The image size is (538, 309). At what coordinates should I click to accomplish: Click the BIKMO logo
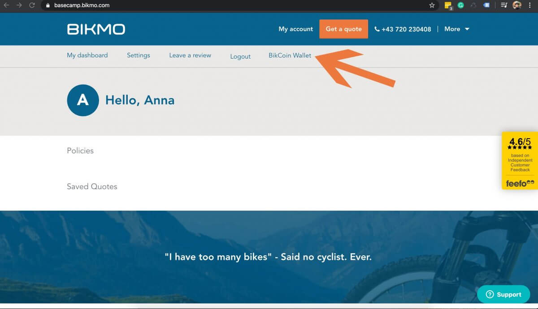(96, 29)
